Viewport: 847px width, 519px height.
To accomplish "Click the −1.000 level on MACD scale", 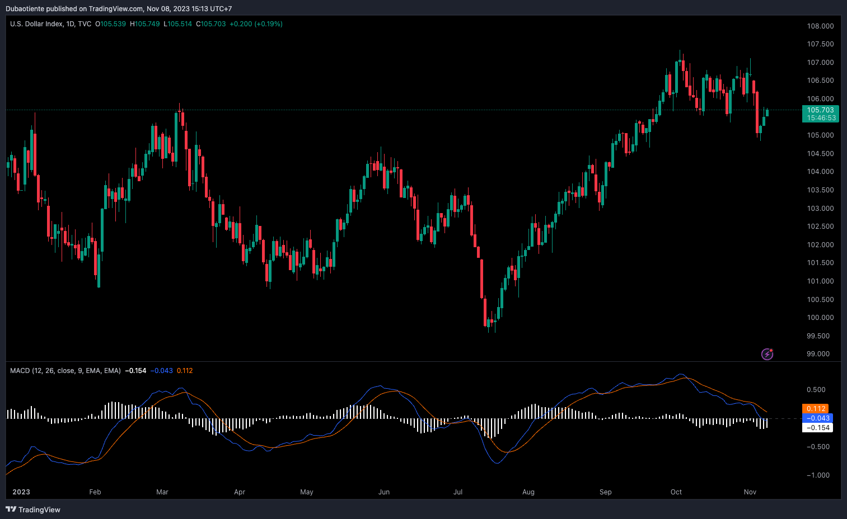I will point(818,475).
